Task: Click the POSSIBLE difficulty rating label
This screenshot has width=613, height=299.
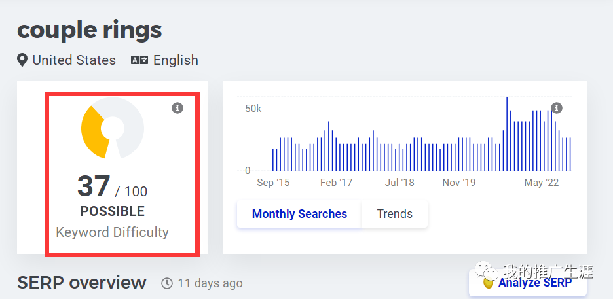Action: (x=112, y=211)
